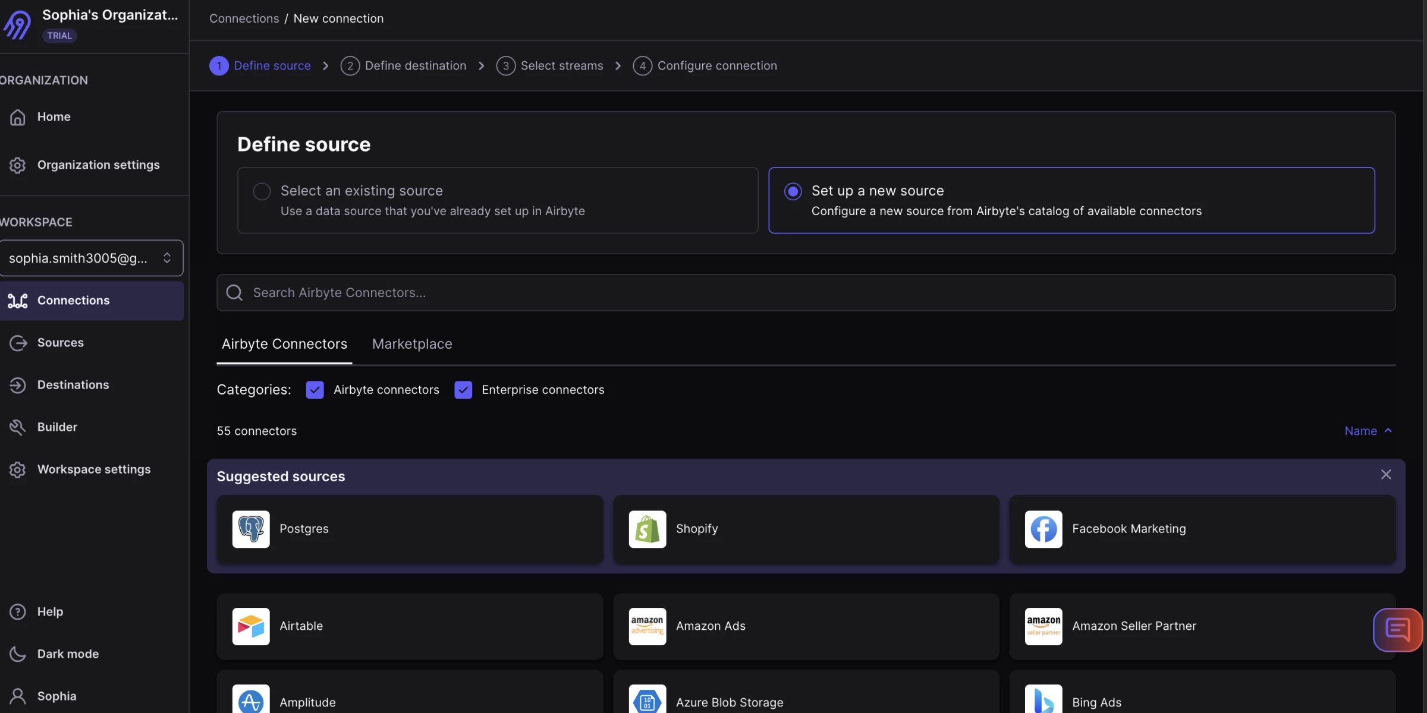The width and height of the screenshot is (1427, 713).
Task: Select Amazon Seller Partner connector
Action: point(1202,626)
